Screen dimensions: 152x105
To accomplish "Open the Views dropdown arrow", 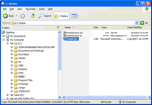I will pos(78,16).
